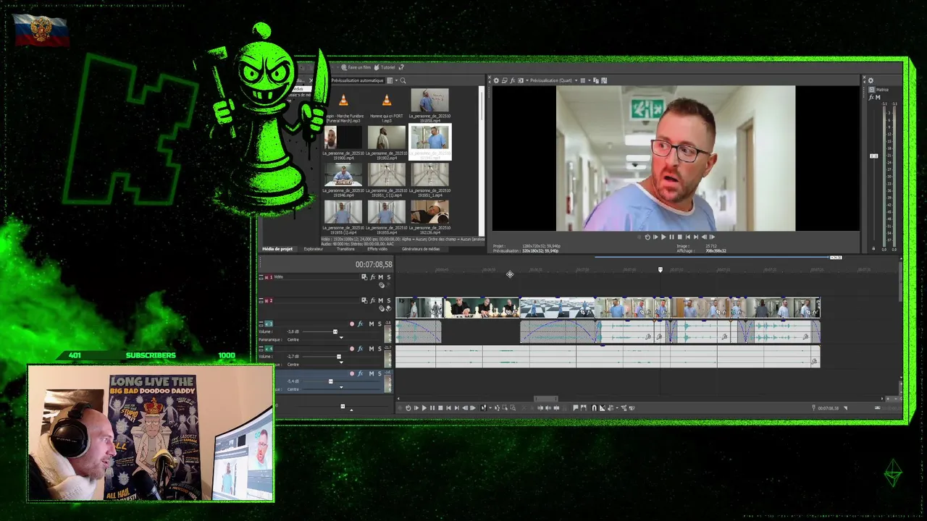
Task: Switch to Générateurs de médias tab
Action: pos(421,249)
